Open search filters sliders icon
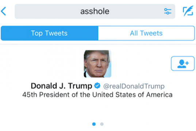Image resolution: width=196 pixels, height=131 pixels. click(168, 11)
